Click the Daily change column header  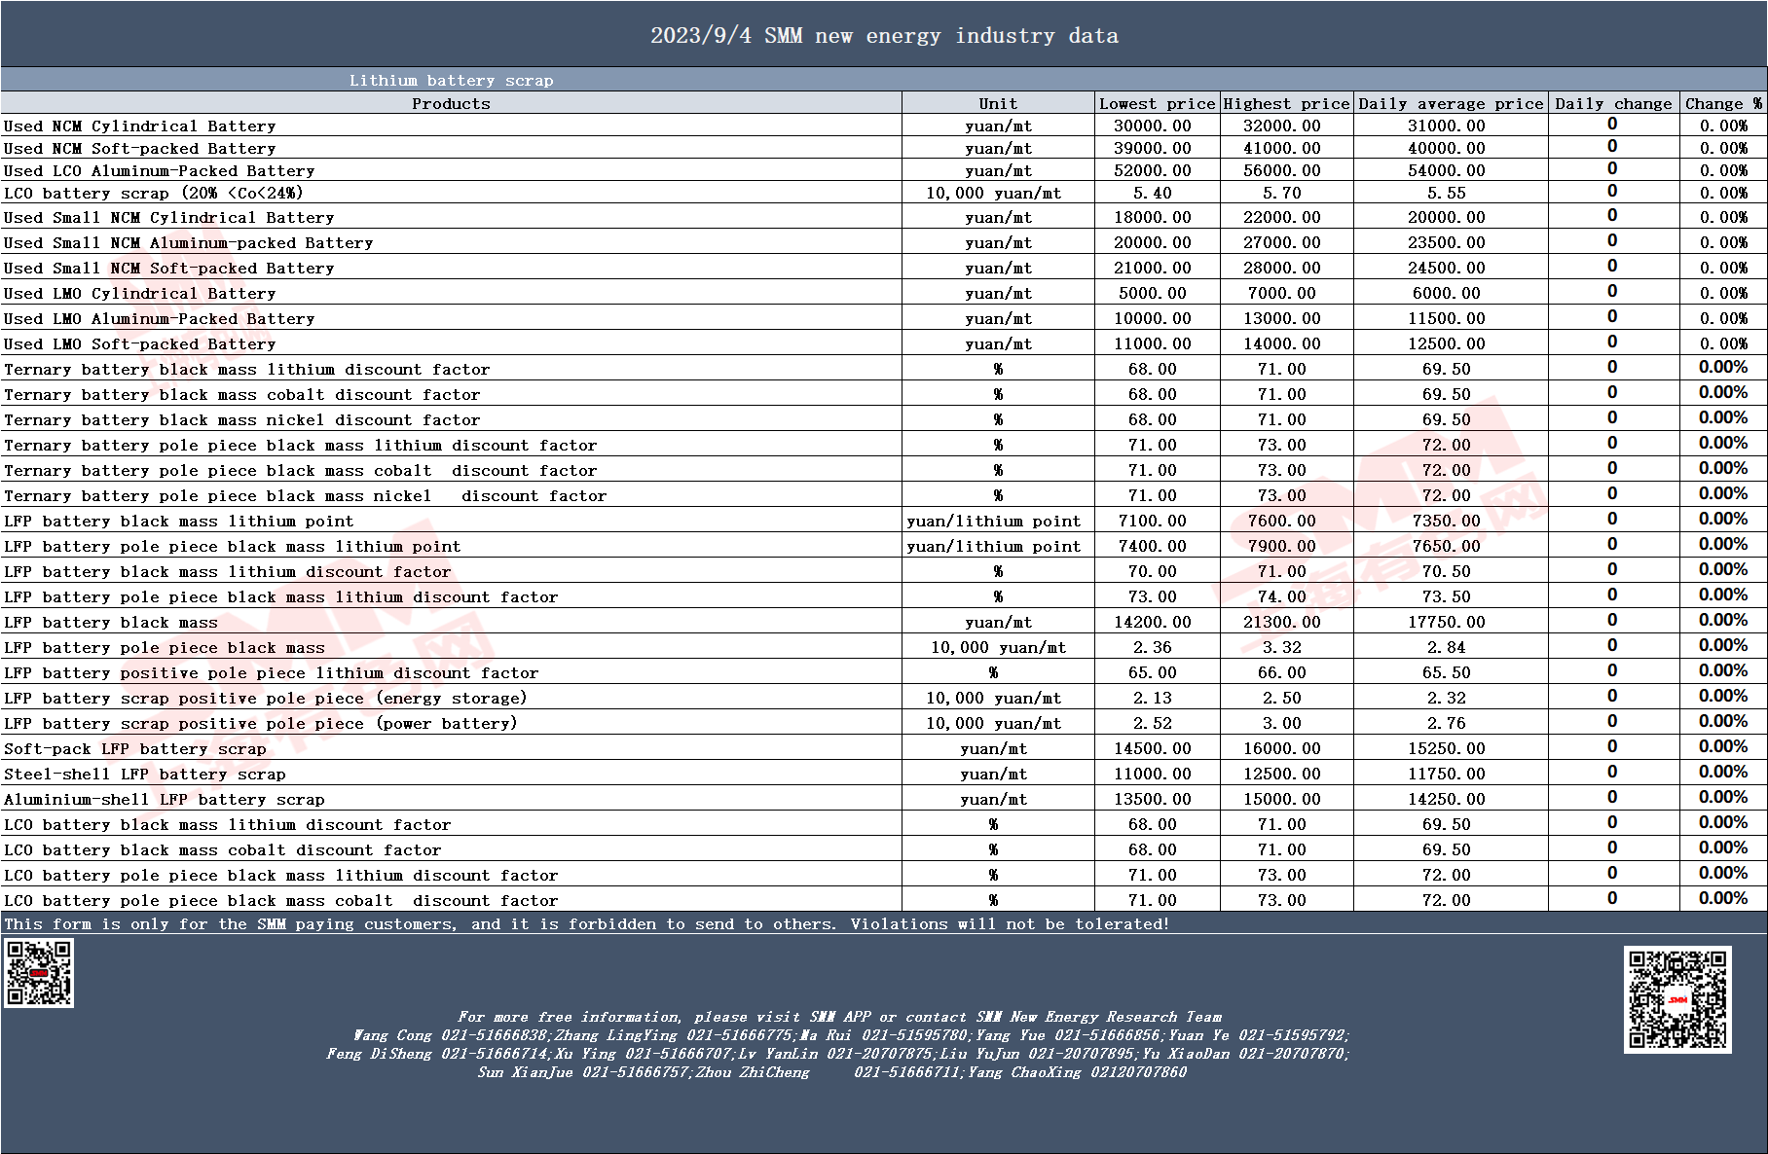pyautogui.click(x=1613, y=103)
